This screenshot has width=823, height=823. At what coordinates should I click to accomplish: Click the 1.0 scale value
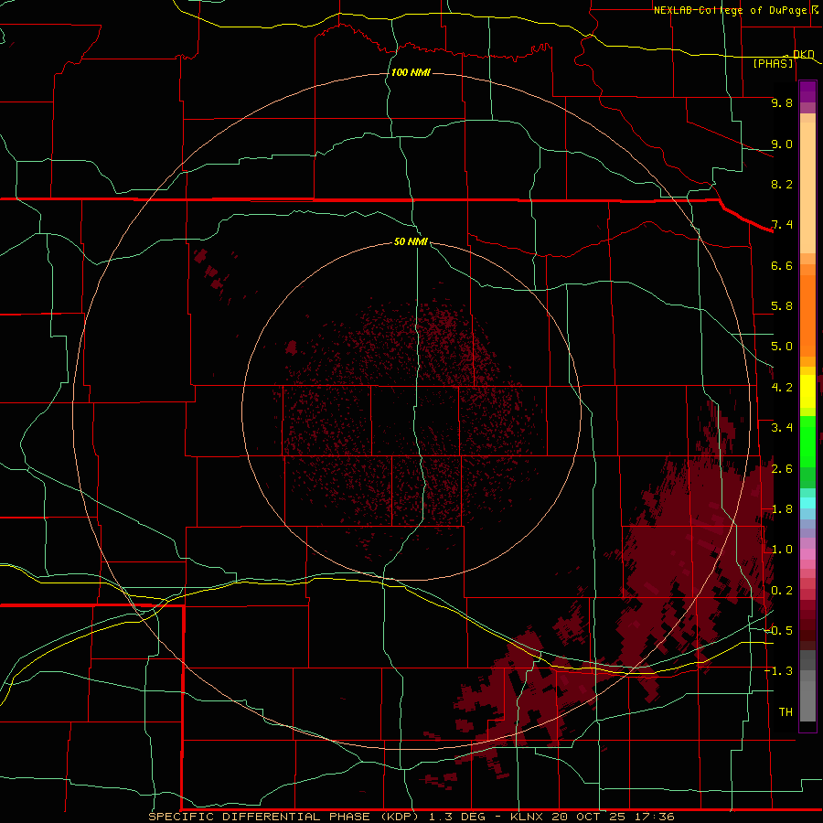[782, 550]
